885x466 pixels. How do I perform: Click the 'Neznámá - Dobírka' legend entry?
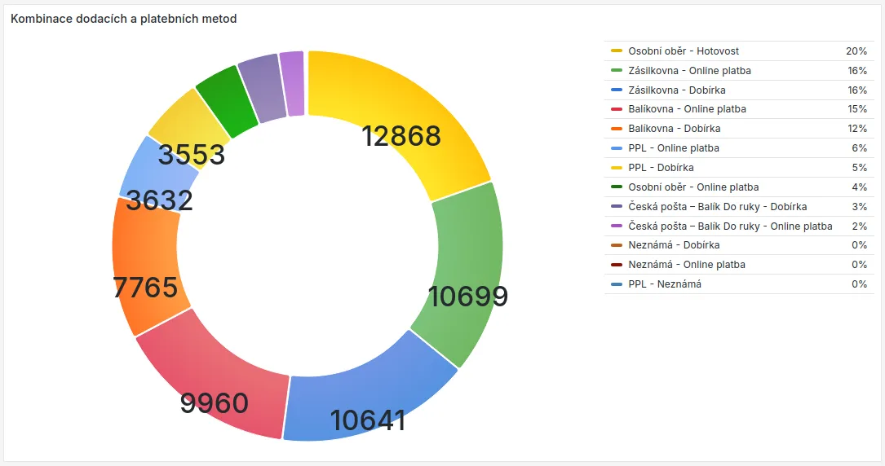point(674,245)
